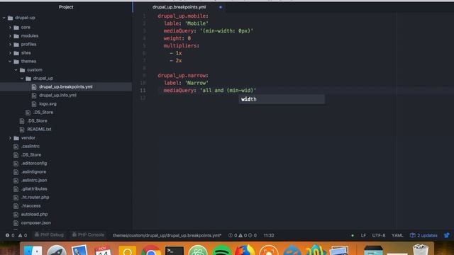Open Finder from the dock
The width and height of the screenshot is (454, 255).
pos(33,250)
